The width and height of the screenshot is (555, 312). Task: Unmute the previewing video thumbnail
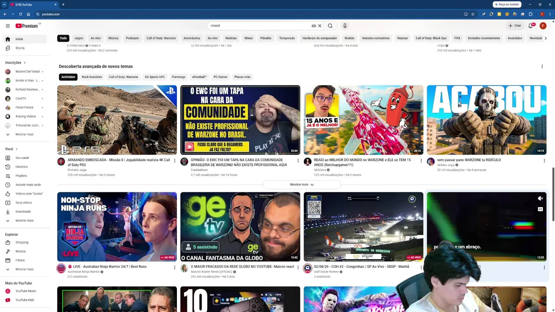pos(540,199)
